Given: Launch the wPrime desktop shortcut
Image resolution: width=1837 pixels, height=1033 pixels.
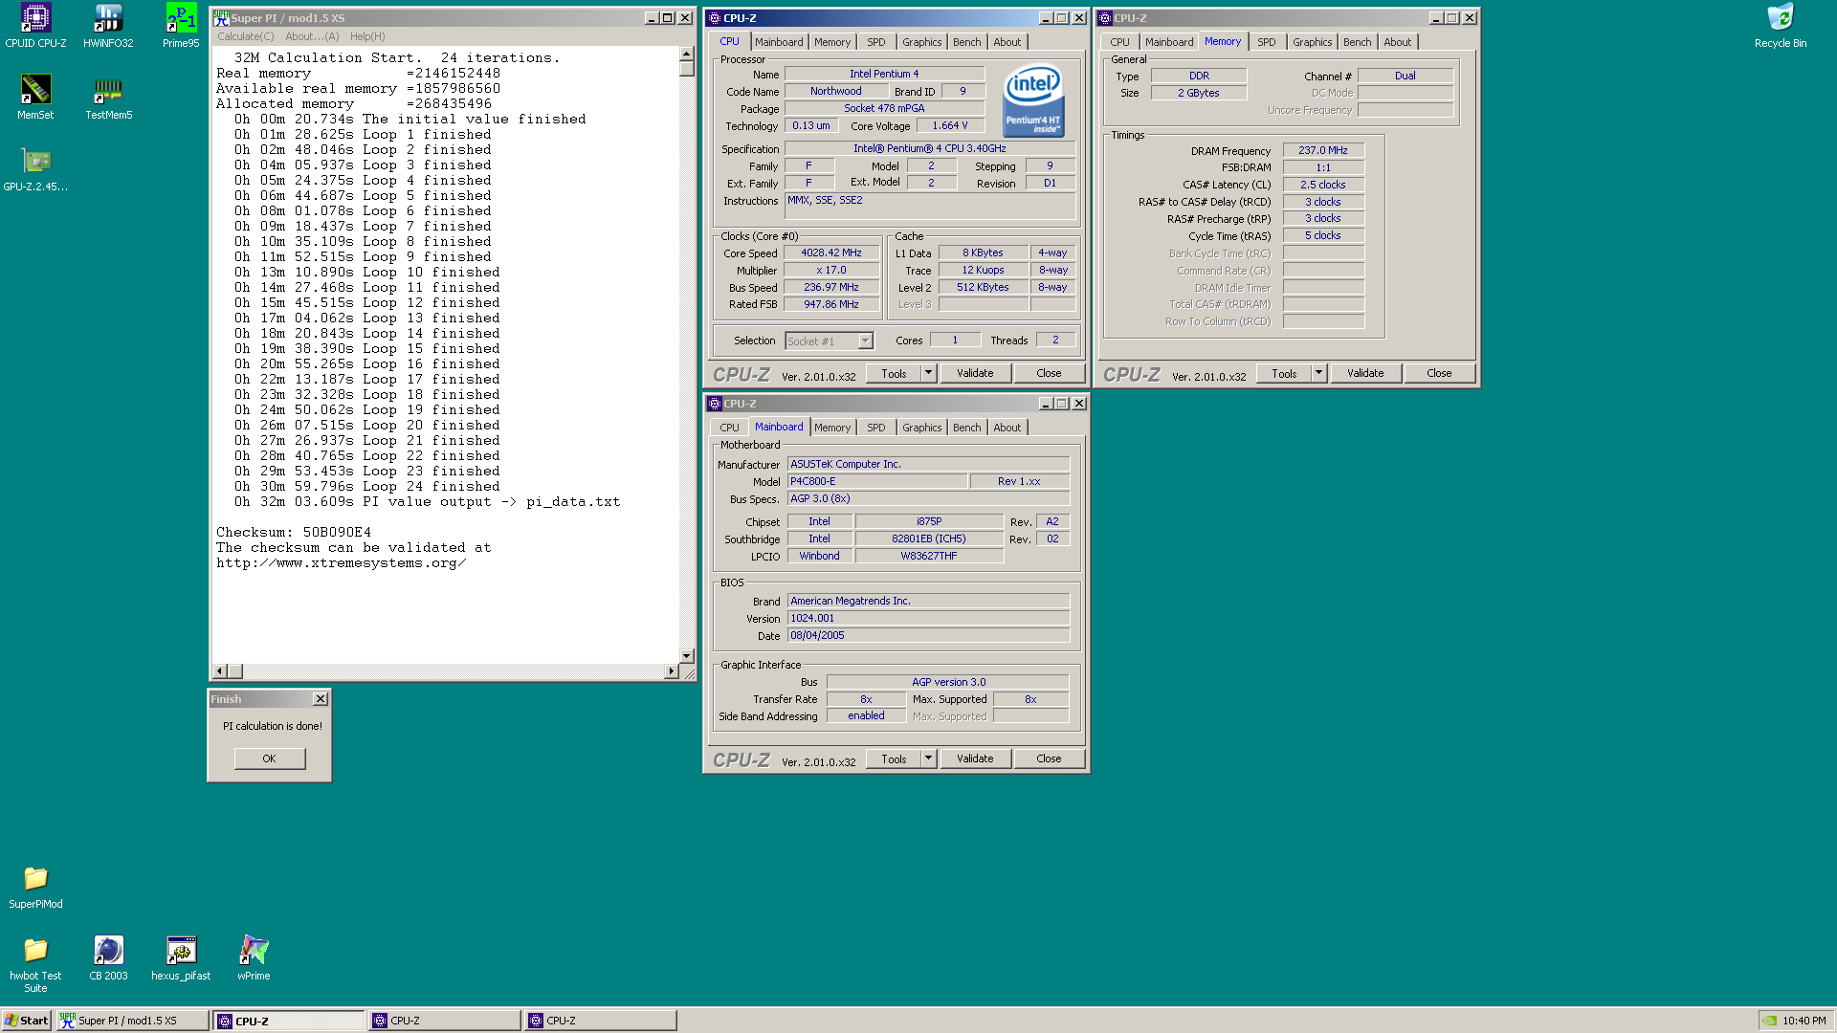Looking at the screenshot, I should point(254,958).
